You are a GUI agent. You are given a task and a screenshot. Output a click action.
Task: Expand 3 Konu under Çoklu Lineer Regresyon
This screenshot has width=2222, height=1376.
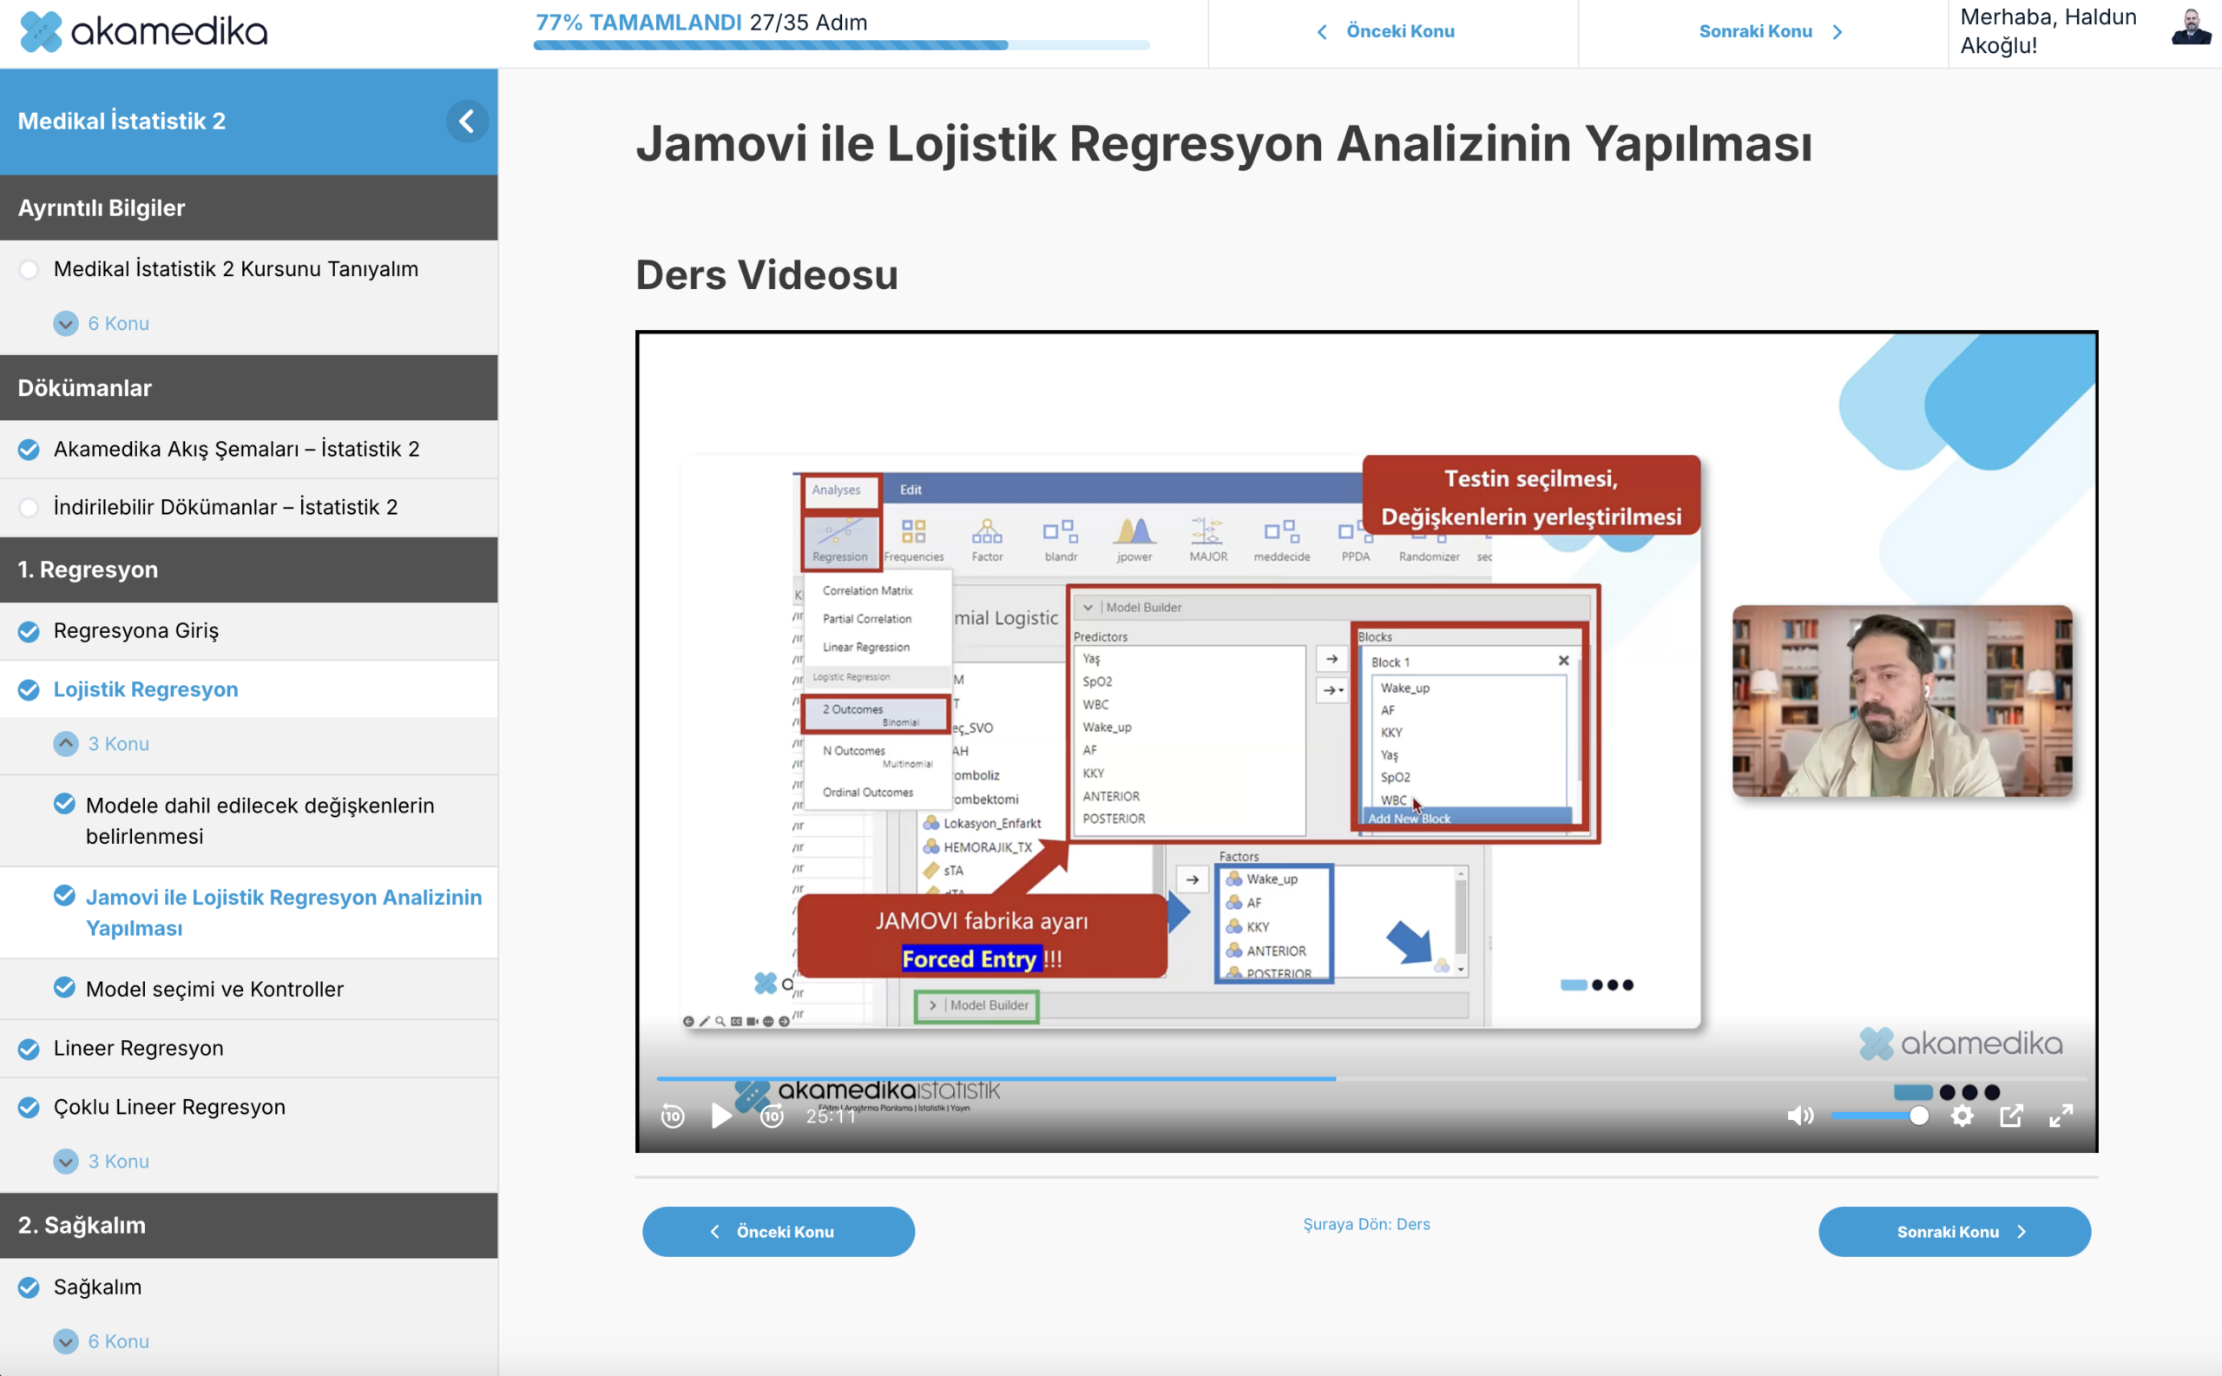(x=65, y=1162)
